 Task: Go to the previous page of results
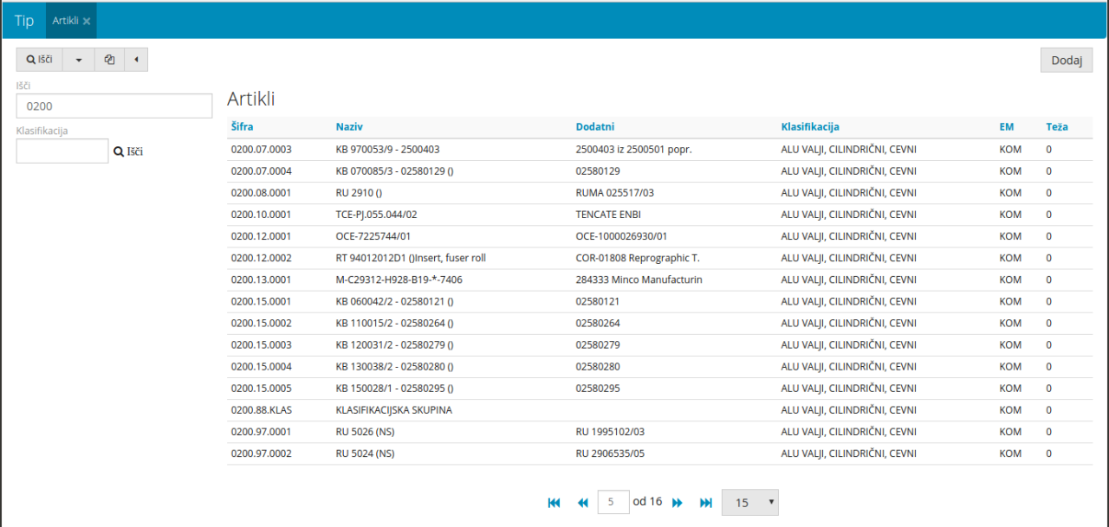583,503
